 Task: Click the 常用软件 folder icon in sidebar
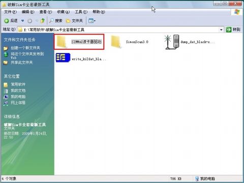(6, 84)
